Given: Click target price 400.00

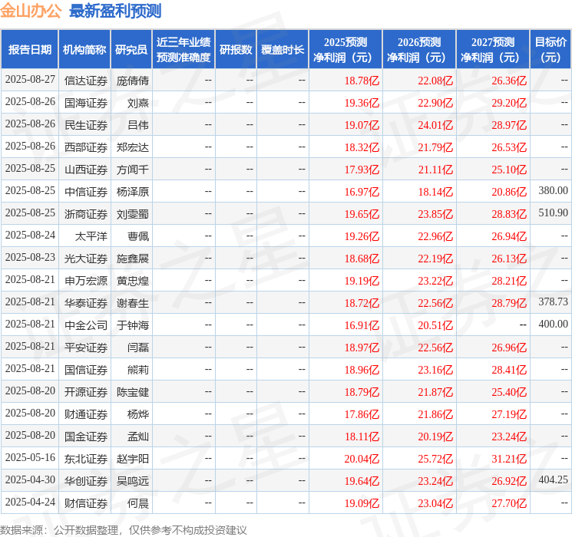Looking at the screenshot, I should (x=553, y=324).
